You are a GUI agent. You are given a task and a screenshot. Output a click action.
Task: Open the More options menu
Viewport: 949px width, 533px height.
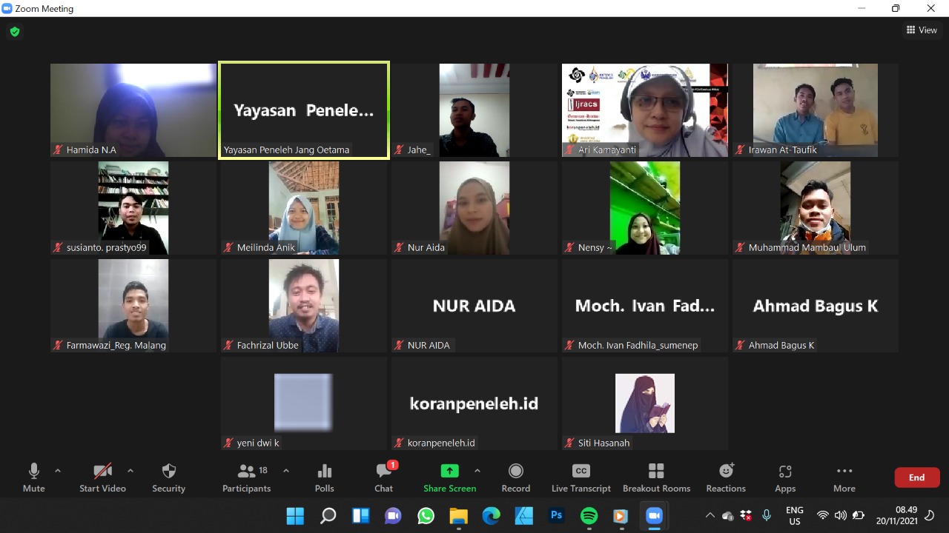844,477
